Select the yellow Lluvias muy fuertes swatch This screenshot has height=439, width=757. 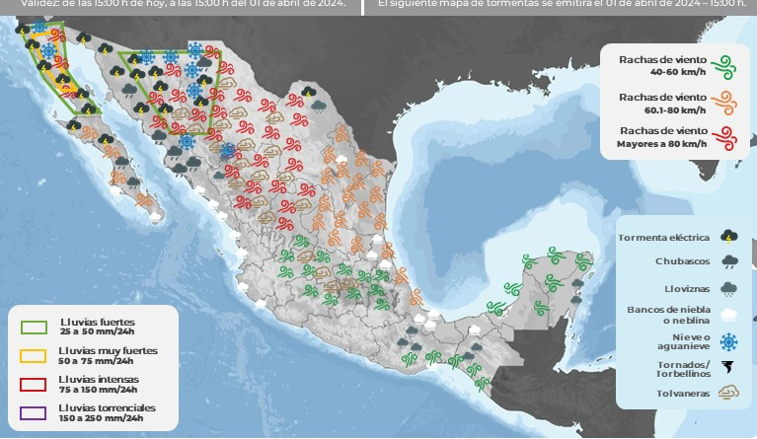(x=35, y=355)
